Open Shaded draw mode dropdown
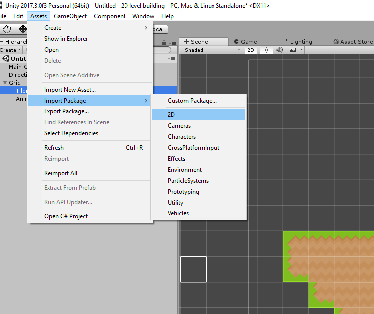Viewport: 374px width, 314px height. click(x=212, y=50)
